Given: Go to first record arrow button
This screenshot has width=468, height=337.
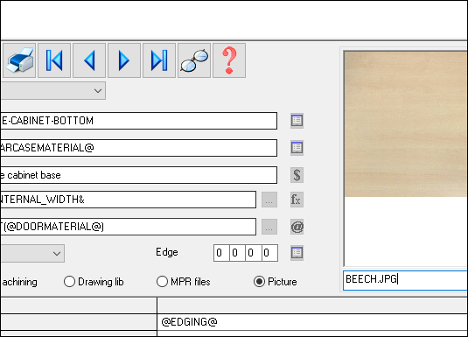Looking at the screenshot, I should 54,60.
